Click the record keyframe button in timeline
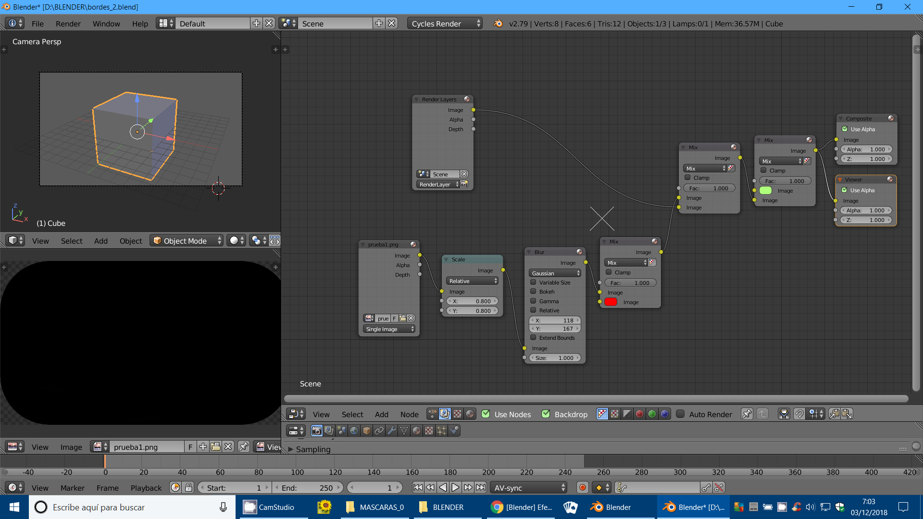 pos(582,488)
